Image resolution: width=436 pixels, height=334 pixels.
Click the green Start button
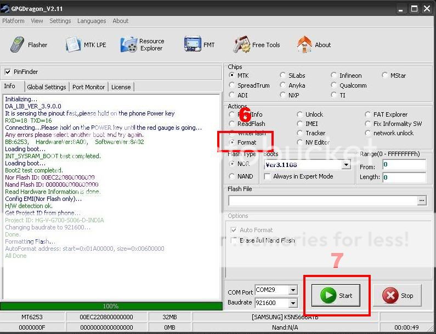337,296
